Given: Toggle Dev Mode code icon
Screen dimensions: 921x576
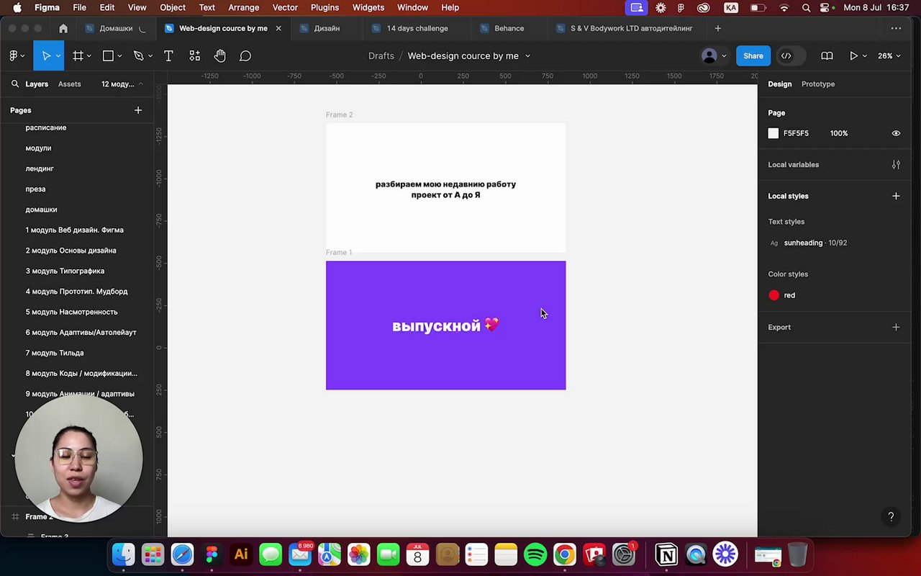Looking at the screenshot, I should click(x=786, y=55).
